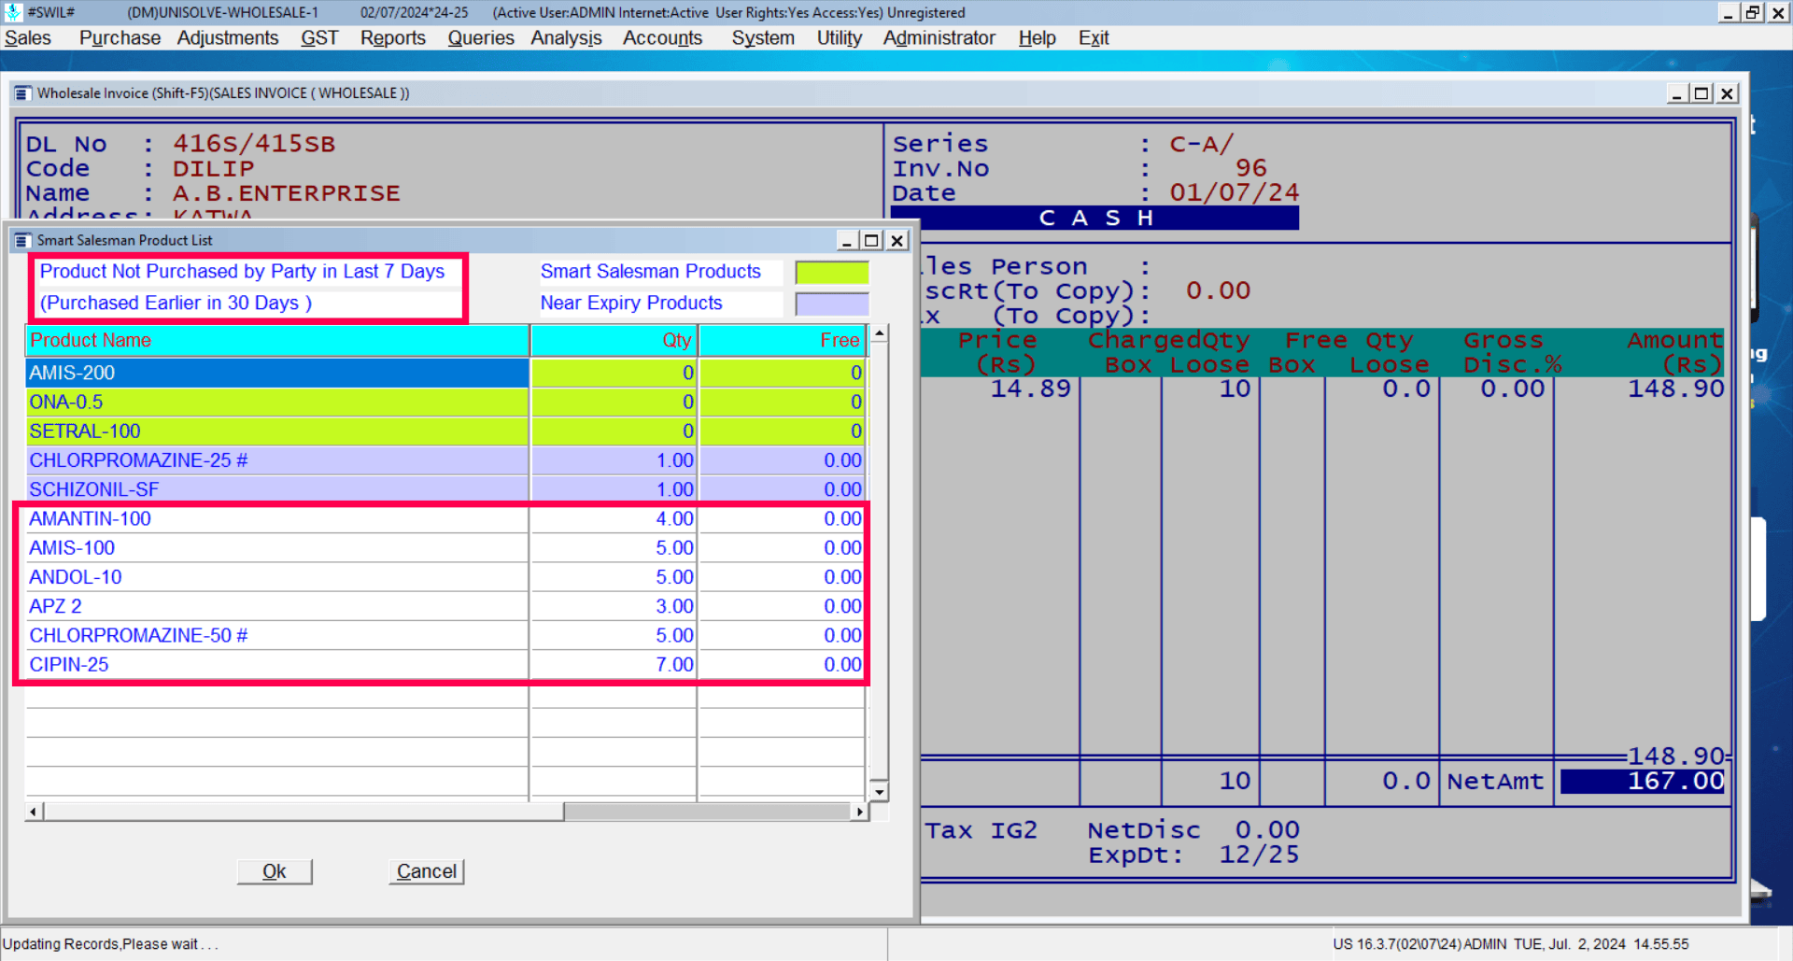Open the Accounts menu

[662, 38]
